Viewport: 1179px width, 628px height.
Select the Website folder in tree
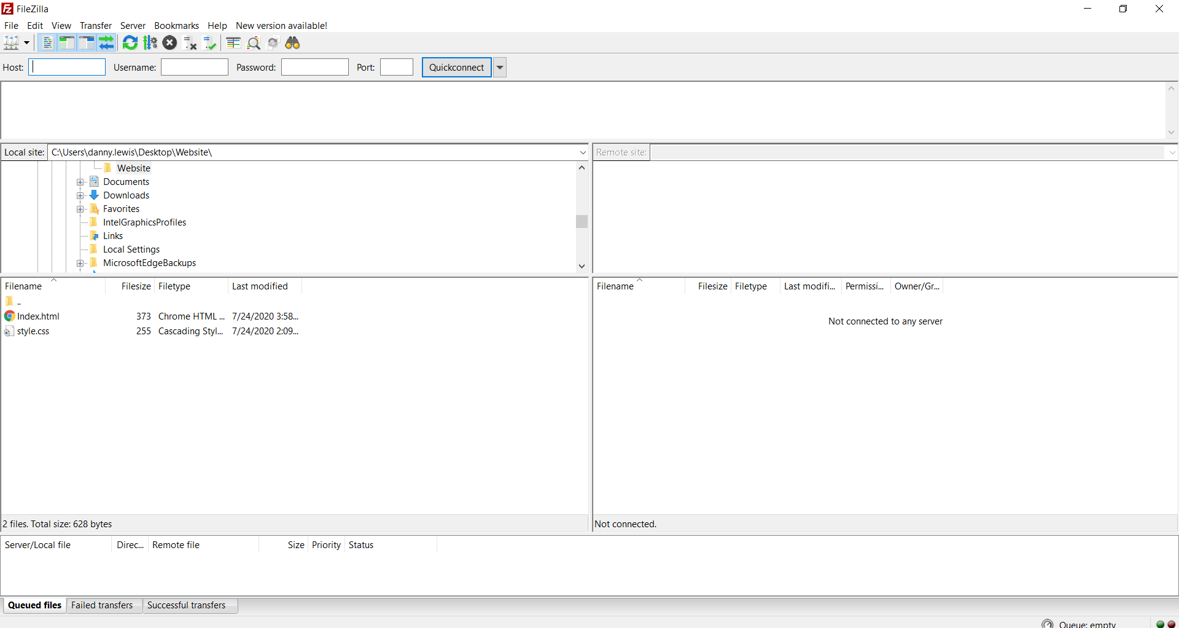pyautogui.click(x=134, y=168)
